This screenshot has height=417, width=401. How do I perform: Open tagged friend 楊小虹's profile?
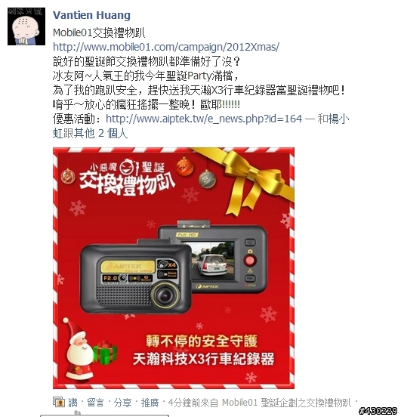tap(334, 119)
